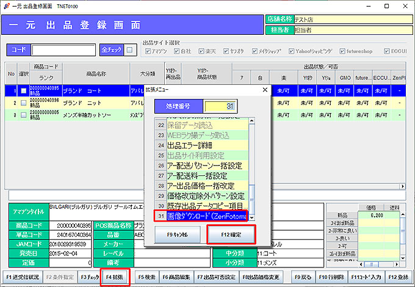Viewport: 415px width, 287px height.
Task: Select menu item 31 画像ダウンロード
Action: (x=205, y=216)
